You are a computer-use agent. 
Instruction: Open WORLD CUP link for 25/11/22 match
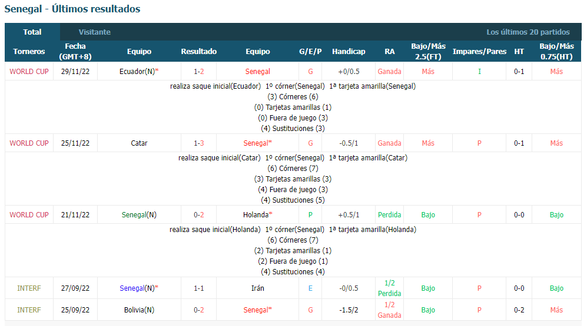(x=29, y=143)
